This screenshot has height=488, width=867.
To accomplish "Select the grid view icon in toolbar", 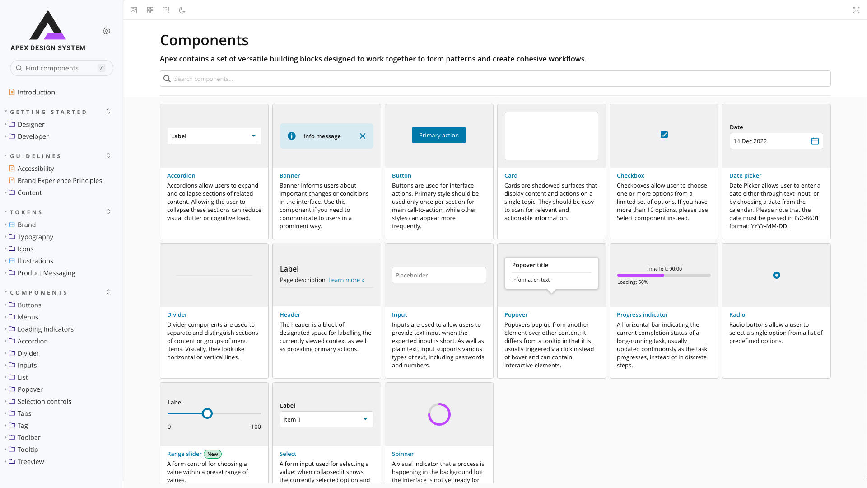I will (150, 10).
